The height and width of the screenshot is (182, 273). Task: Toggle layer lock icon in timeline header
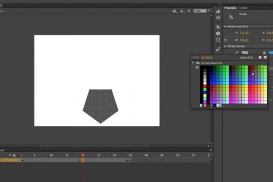coord(14,155)
